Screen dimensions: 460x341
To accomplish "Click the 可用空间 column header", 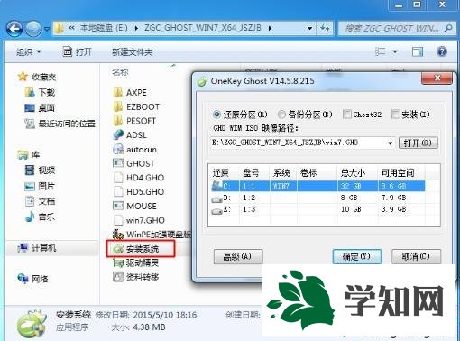I will (x=398, y=173).
